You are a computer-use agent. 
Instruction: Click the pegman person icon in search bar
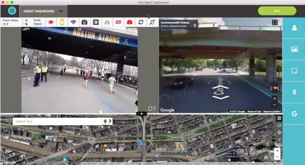(105, 121)
